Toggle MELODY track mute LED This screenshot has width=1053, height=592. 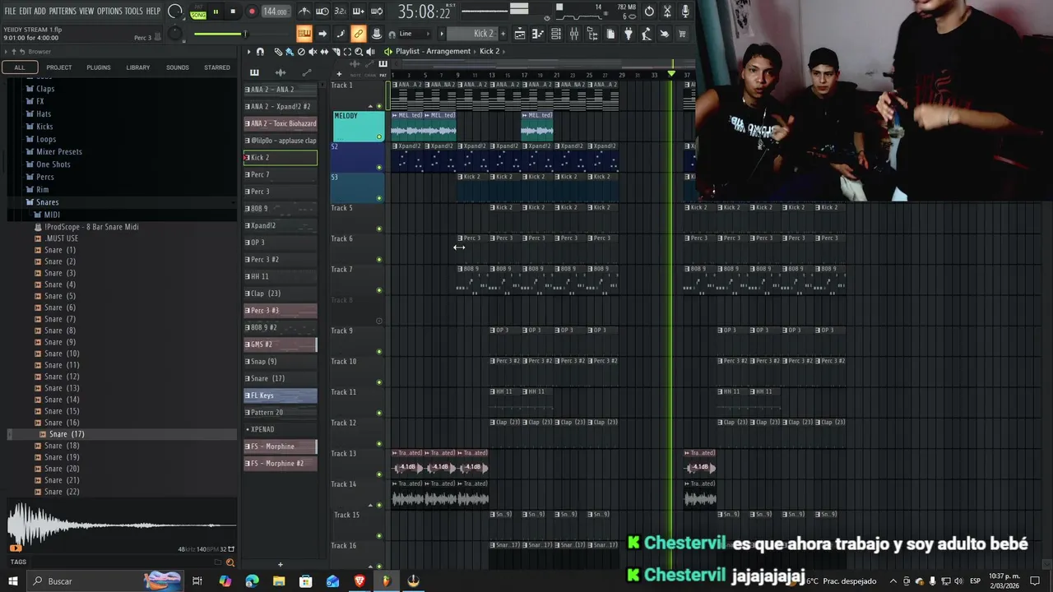(x=379, y=136)
